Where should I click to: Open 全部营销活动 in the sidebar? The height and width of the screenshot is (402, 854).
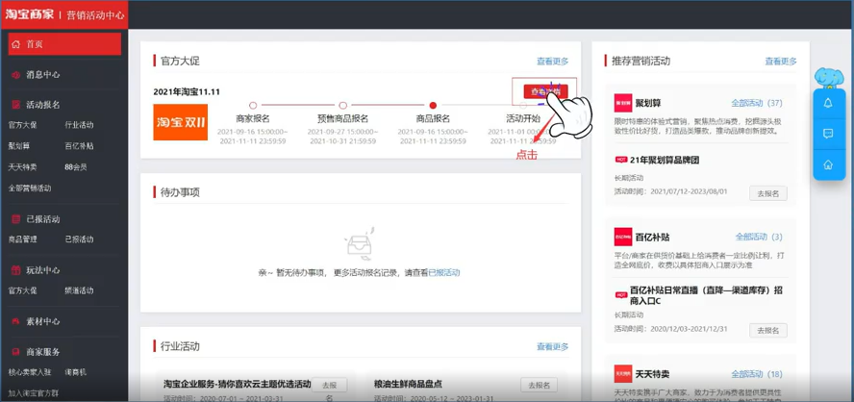click(x=30, y=188)
